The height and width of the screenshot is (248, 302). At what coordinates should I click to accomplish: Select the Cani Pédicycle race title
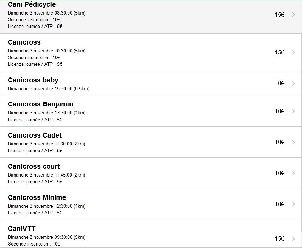[x=32, y=4]
